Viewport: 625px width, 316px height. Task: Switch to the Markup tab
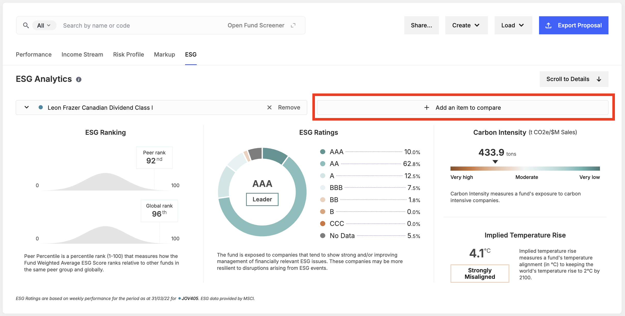(x=164, y=54)
